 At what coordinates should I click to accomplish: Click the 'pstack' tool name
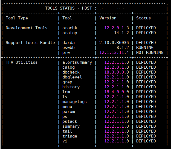(70, 122)
